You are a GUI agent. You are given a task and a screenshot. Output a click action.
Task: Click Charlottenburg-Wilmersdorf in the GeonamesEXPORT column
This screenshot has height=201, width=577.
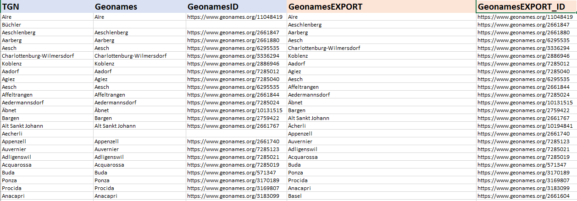[324, 48]
